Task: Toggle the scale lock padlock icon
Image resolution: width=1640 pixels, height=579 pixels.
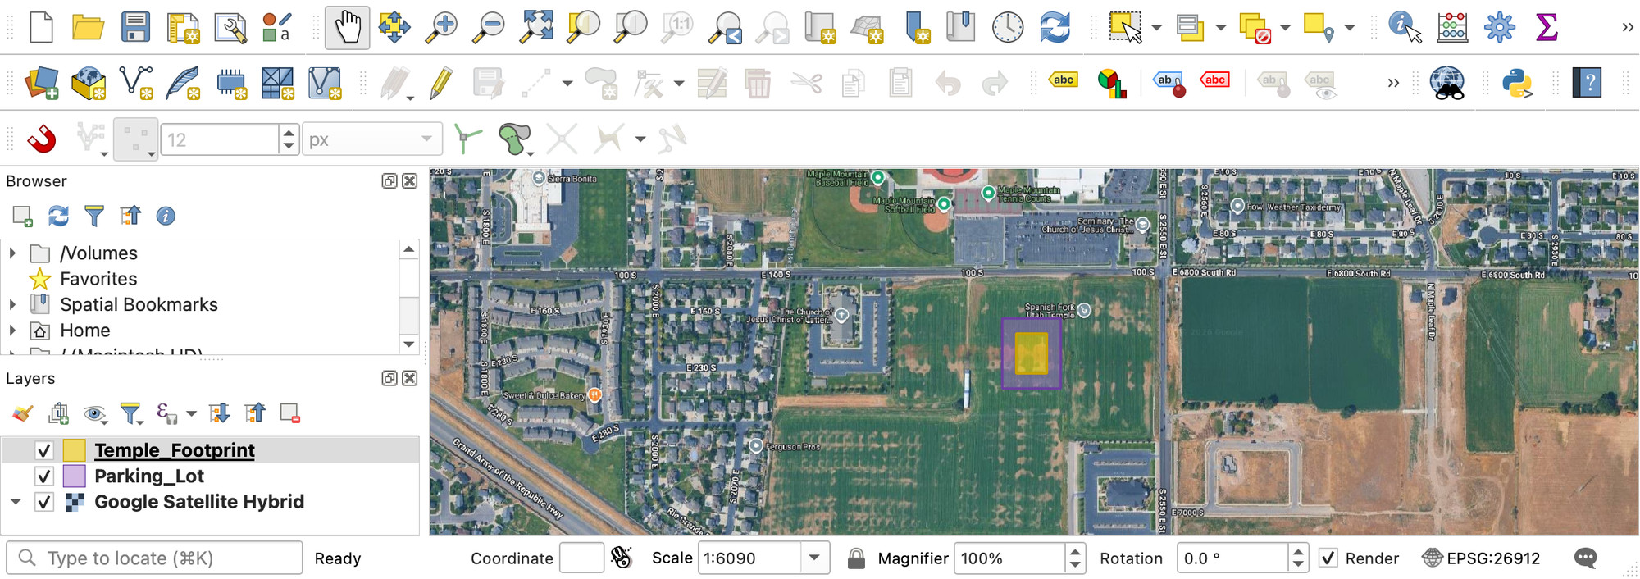Action: point(856,558)
